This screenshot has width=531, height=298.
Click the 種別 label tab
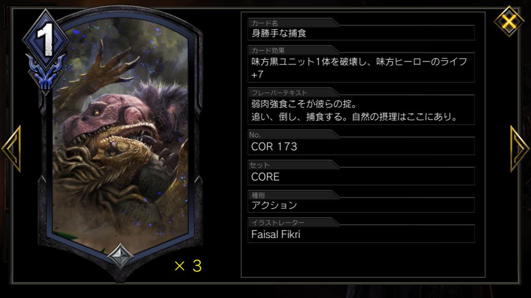[x=258, y=195]
